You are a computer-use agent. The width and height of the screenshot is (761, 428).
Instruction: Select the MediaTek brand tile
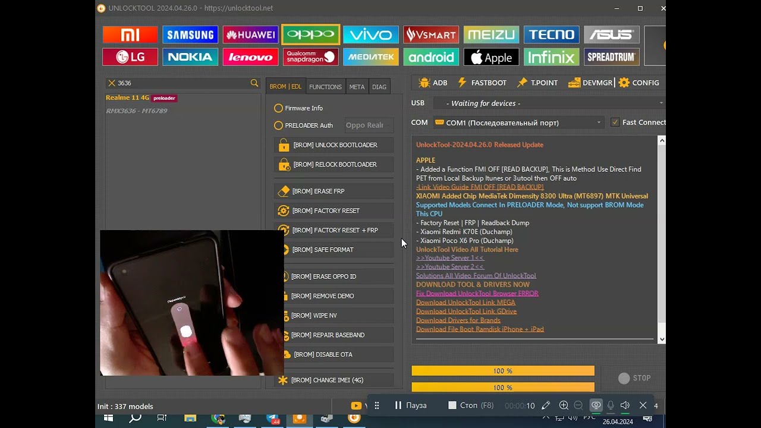371,57
